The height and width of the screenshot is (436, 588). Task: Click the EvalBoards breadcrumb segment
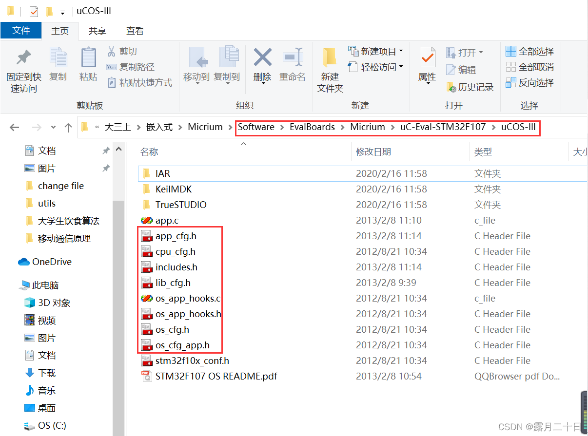tap(312, 127)
